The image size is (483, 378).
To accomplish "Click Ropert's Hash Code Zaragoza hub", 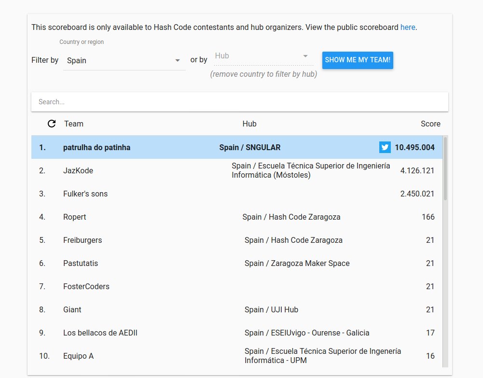I will point(291,217).
